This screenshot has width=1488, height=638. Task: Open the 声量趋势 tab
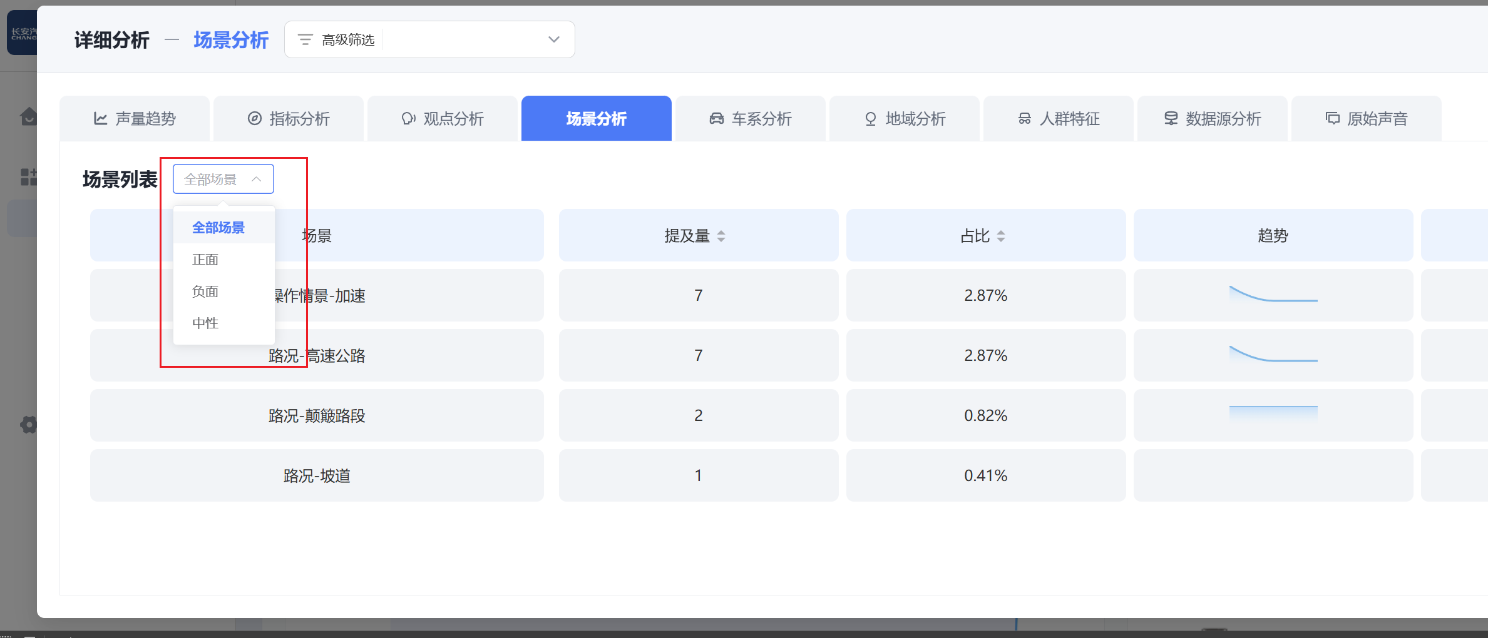click(x=135, y=119)
